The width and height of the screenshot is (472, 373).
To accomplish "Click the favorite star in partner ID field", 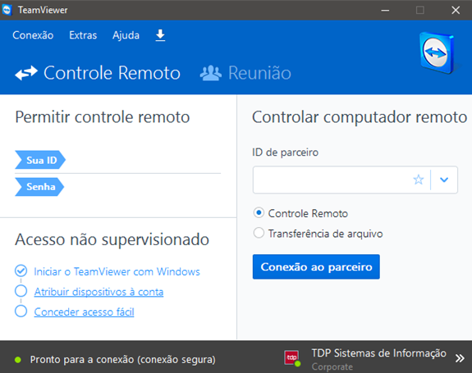I will [x=419, y=180].
